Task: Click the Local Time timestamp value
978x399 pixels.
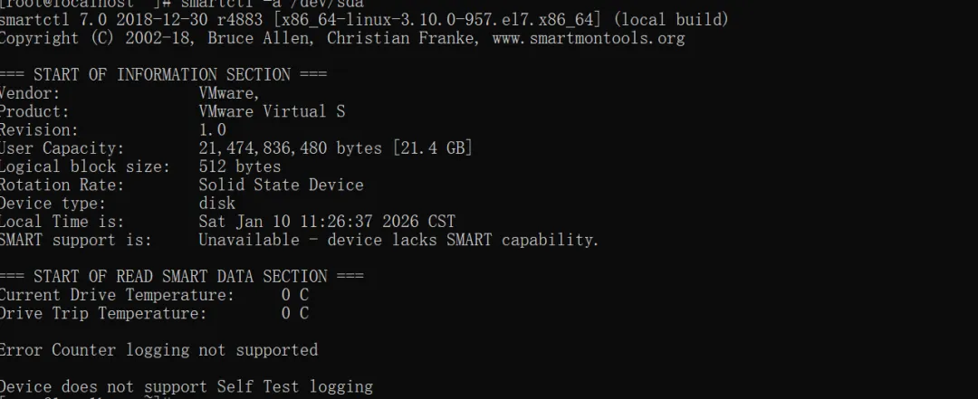Action: (327, 221)
